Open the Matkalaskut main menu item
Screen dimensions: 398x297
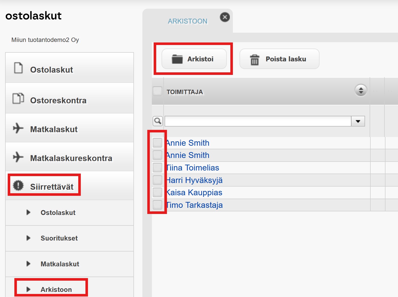(70, 128)
